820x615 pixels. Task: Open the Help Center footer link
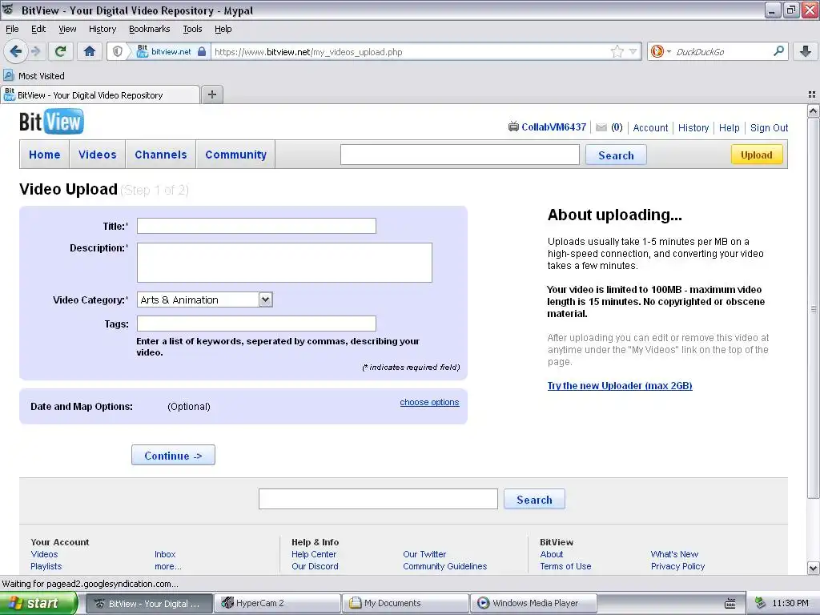314,554
